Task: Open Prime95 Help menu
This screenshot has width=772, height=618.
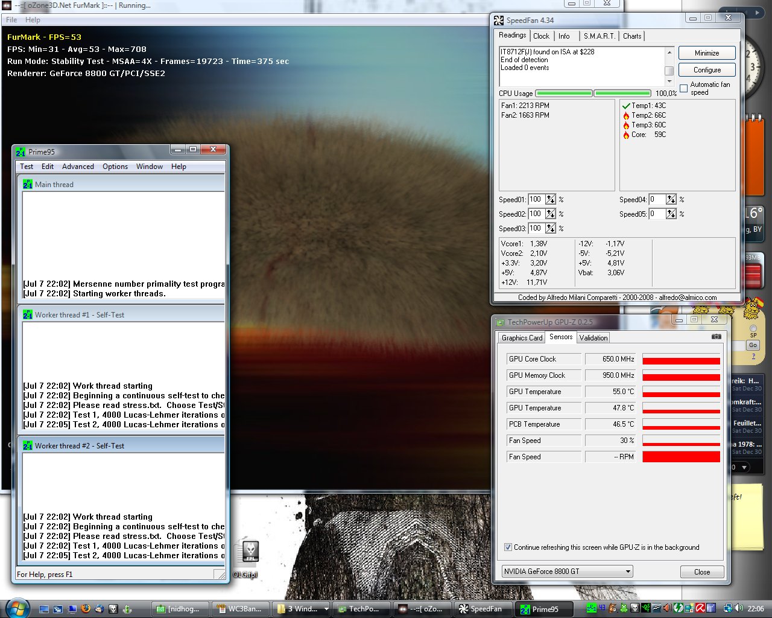Action: [x=179, y=167]
